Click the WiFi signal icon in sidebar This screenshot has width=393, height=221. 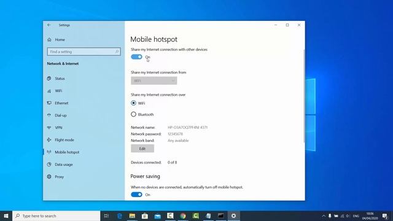[49, 91]
